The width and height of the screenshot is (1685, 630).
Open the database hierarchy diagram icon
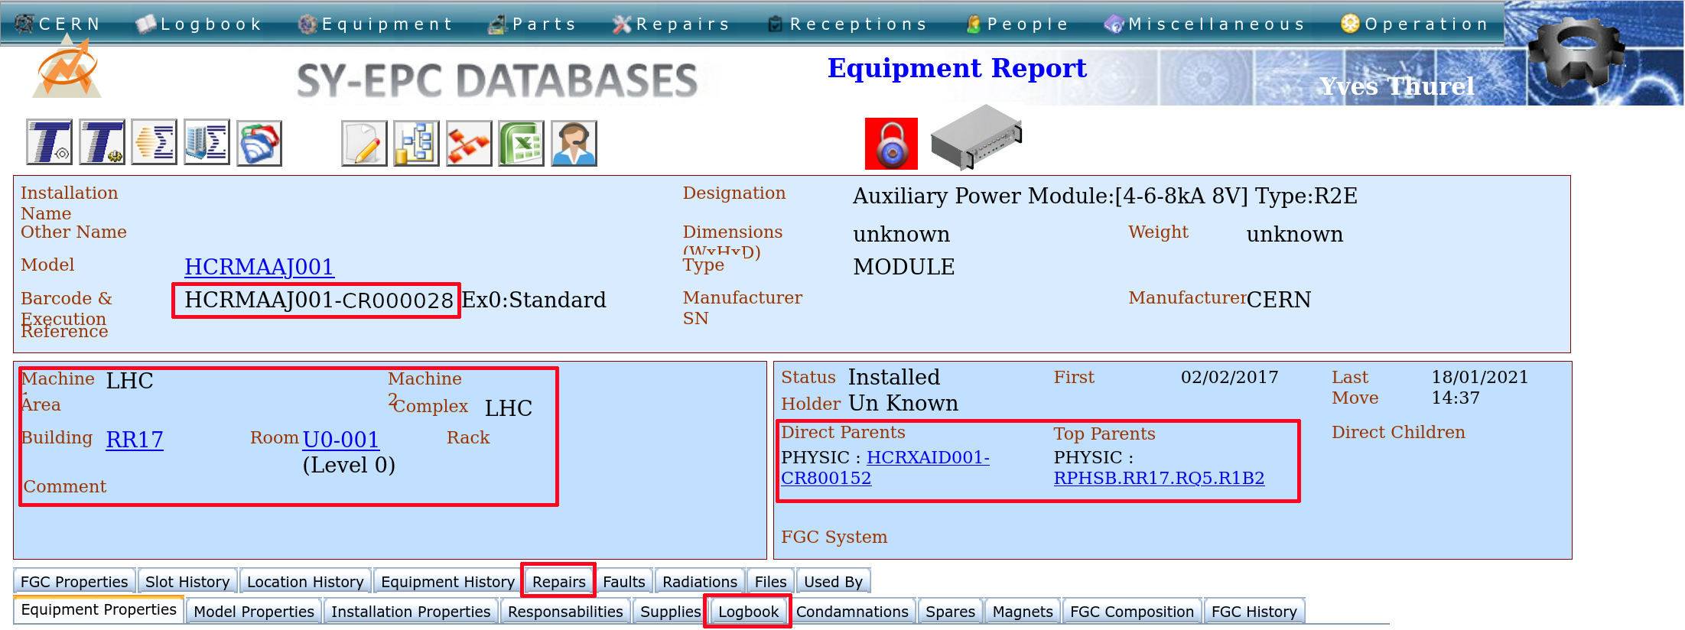click(x=417, y=143)
